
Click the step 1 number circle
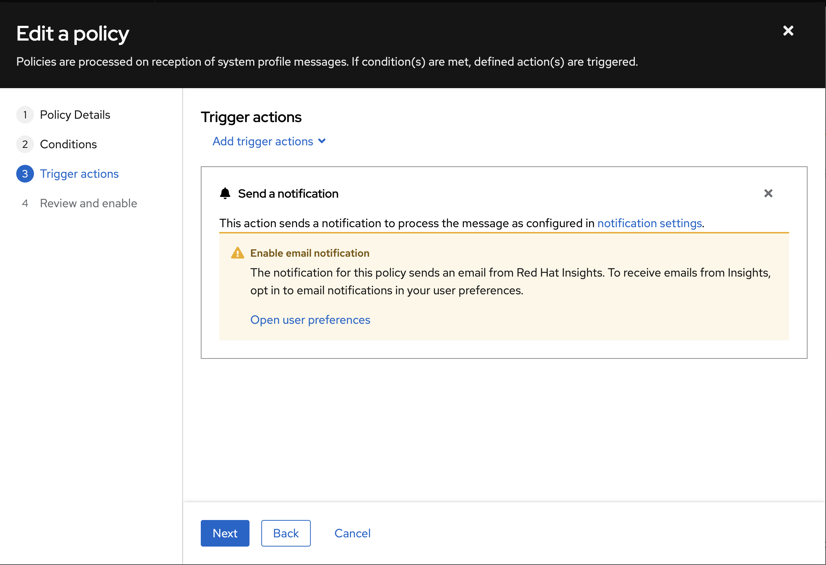pos(25,115)
